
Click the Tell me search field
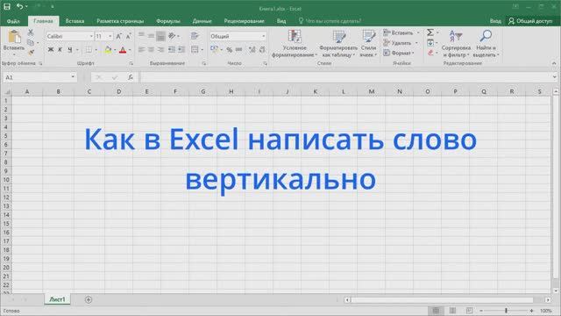330,21
